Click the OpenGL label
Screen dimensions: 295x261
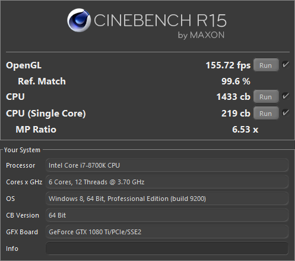24,65
